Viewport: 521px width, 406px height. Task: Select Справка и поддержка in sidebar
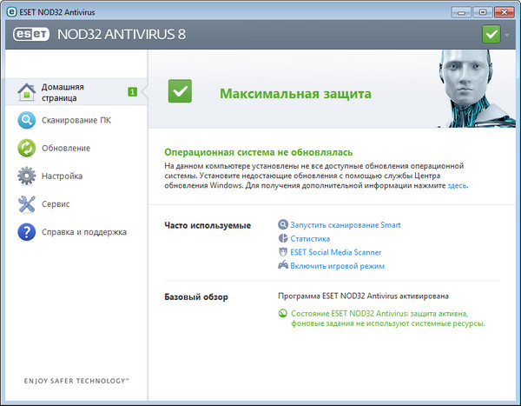point(84,232)
